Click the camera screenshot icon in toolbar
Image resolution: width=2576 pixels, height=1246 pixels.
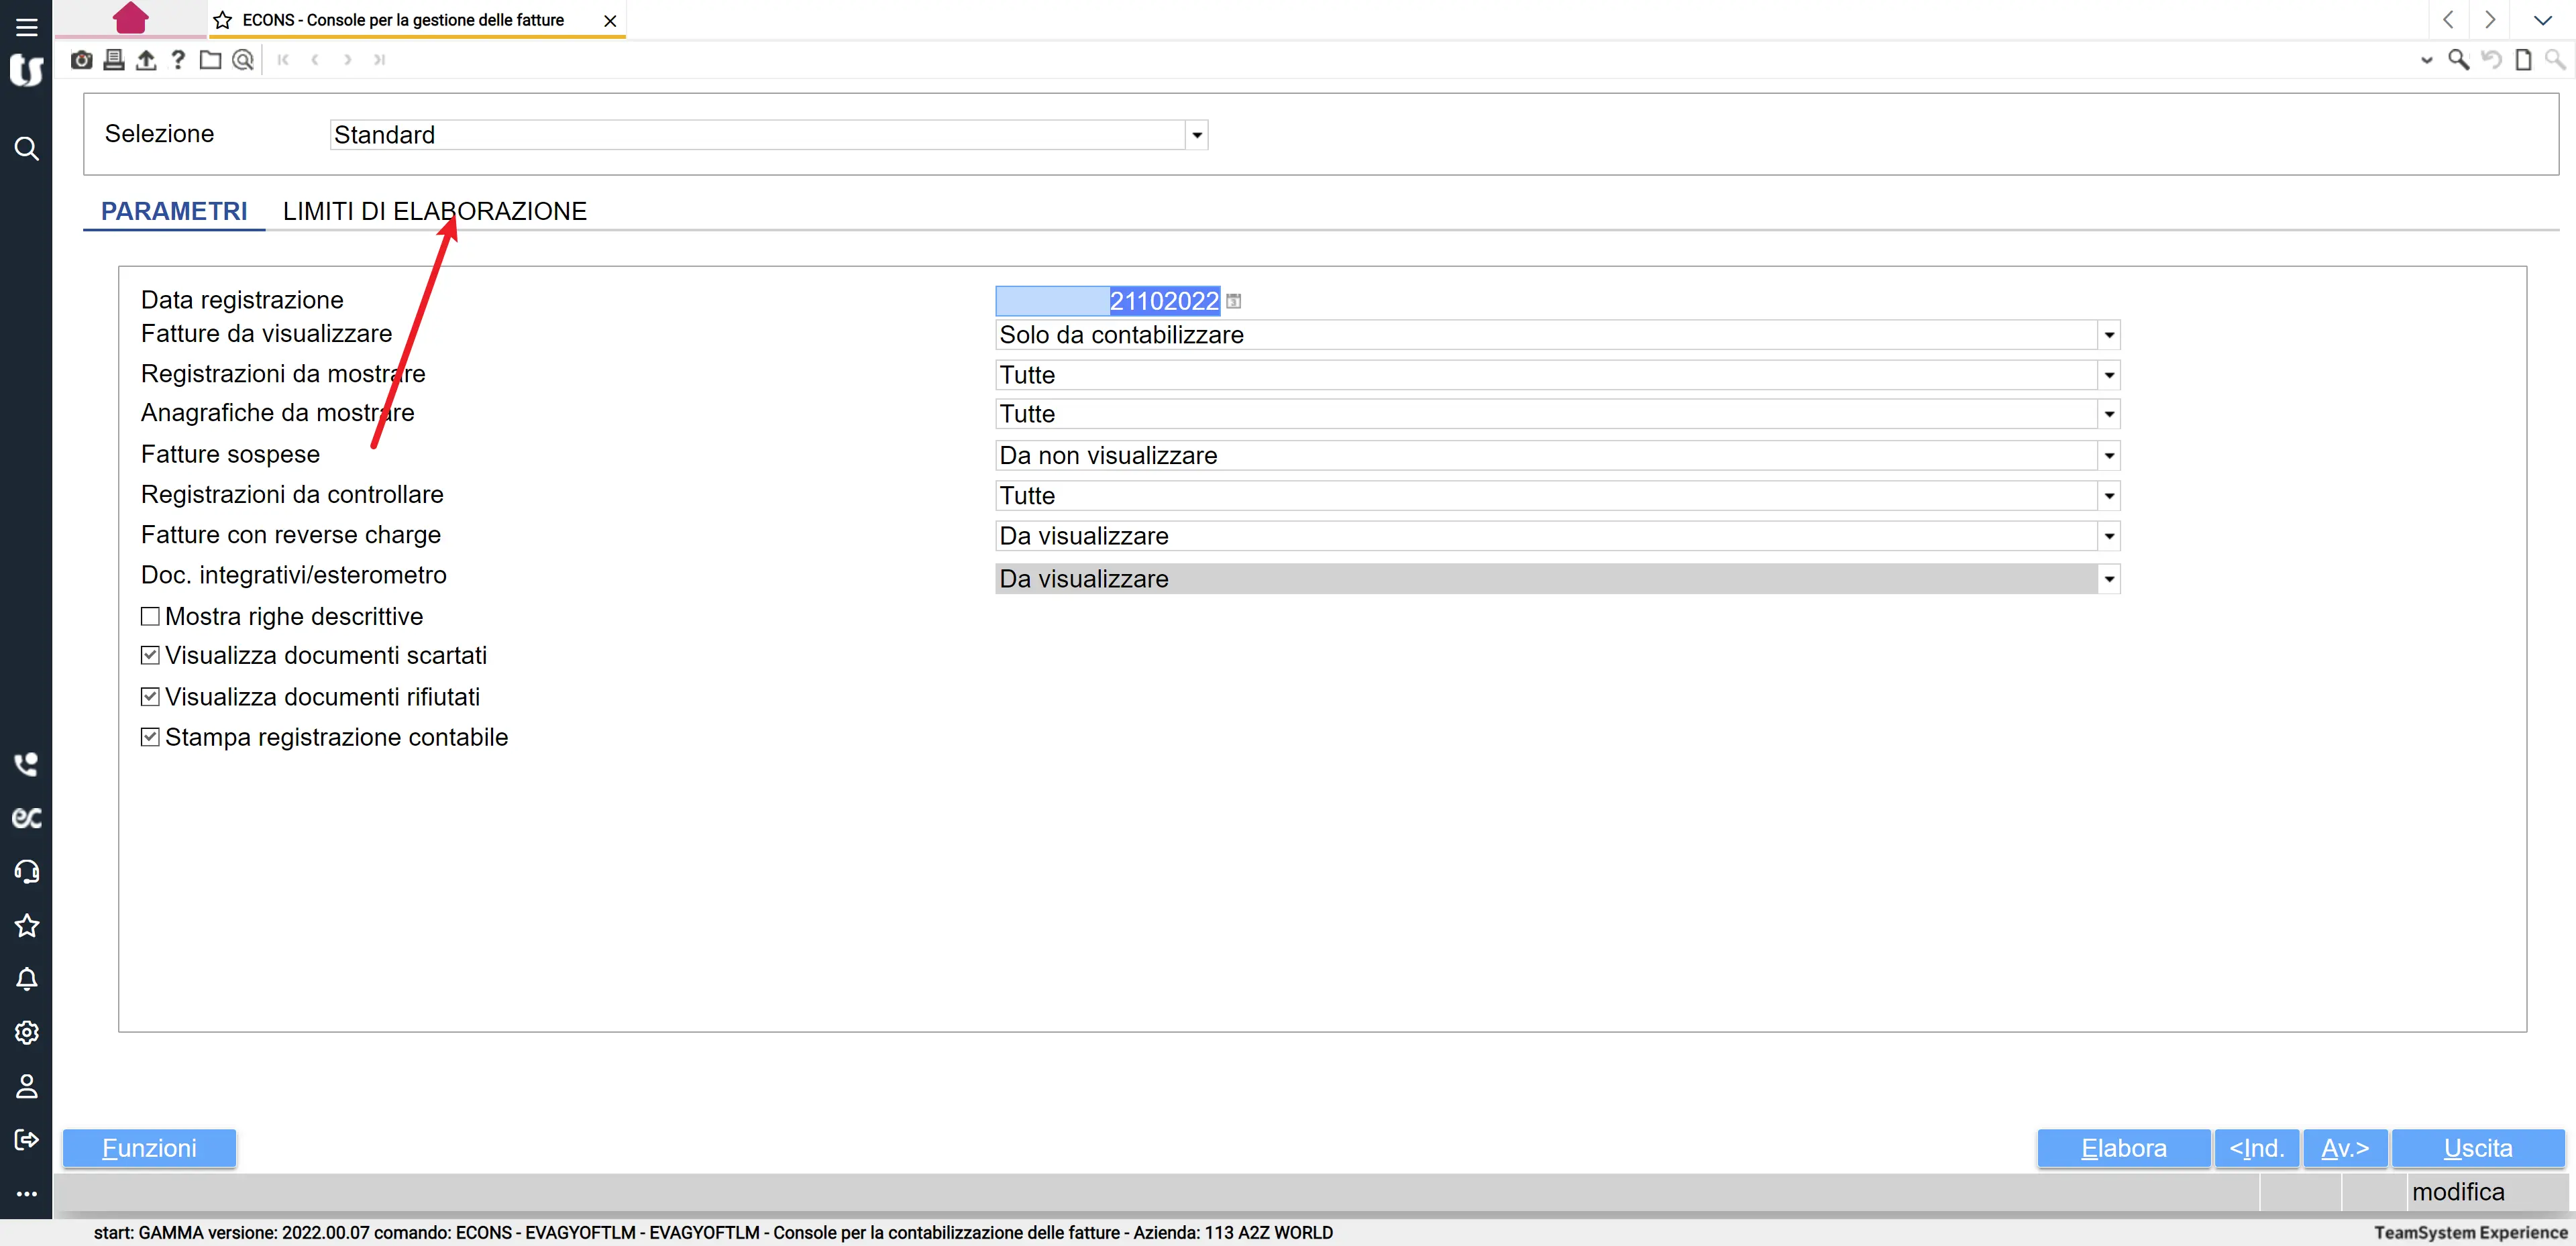[82, 60]
